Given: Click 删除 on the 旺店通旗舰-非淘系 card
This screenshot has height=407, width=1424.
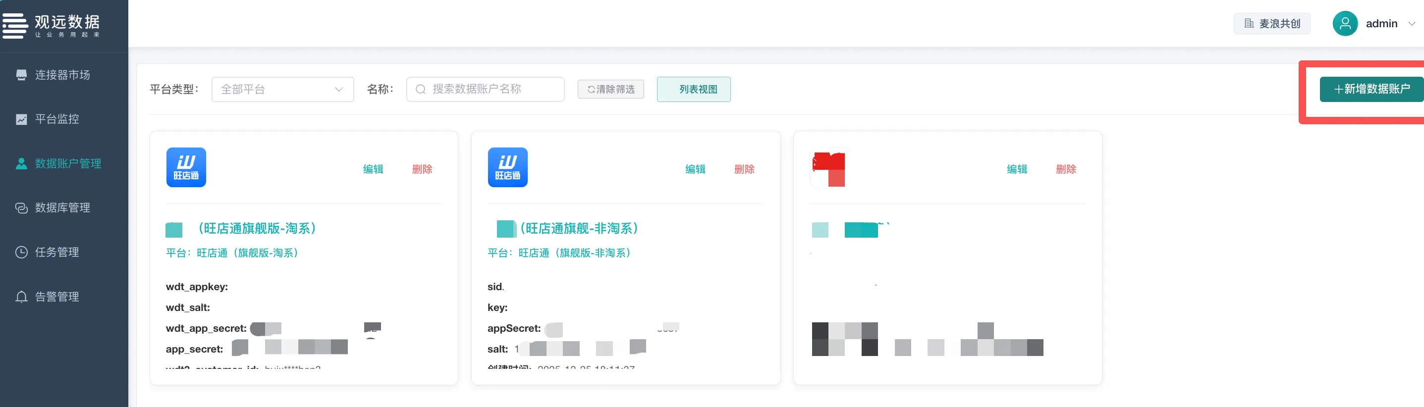Looking at the screenshot, I should [x=744, y=169].
